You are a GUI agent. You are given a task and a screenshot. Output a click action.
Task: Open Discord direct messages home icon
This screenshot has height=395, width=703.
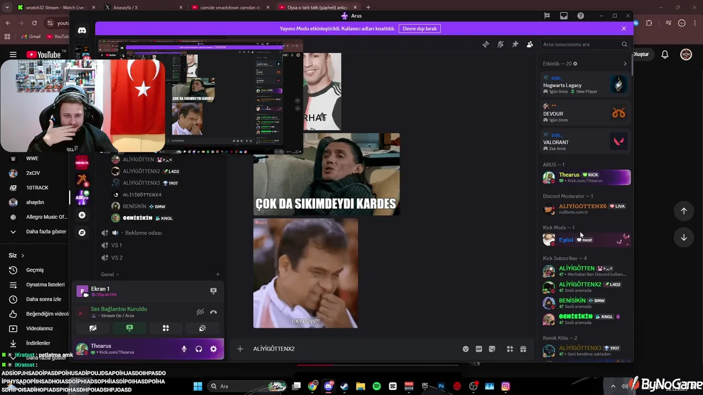82,31
